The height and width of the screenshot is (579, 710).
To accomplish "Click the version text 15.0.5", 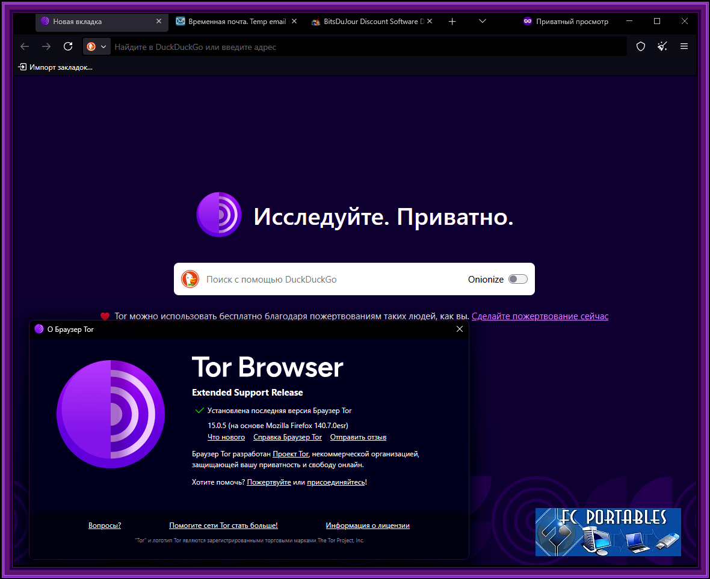I will (217, 425).
